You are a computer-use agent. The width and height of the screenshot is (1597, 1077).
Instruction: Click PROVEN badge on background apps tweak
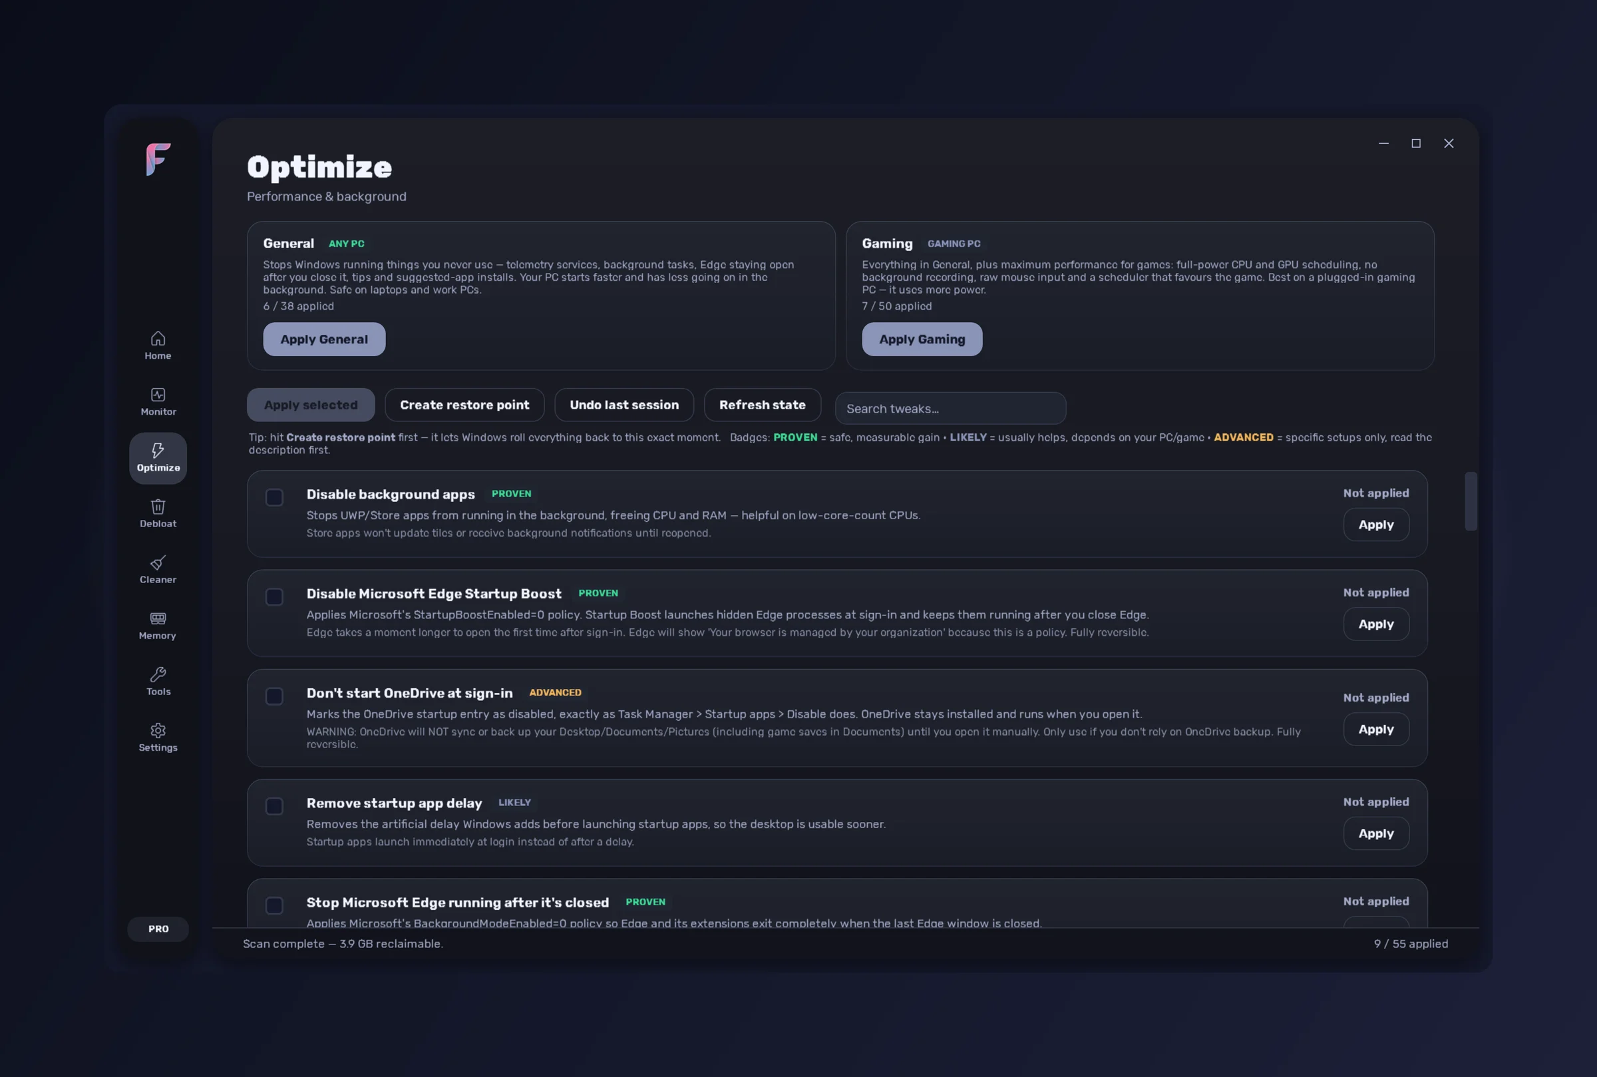[x=512, y=494]
